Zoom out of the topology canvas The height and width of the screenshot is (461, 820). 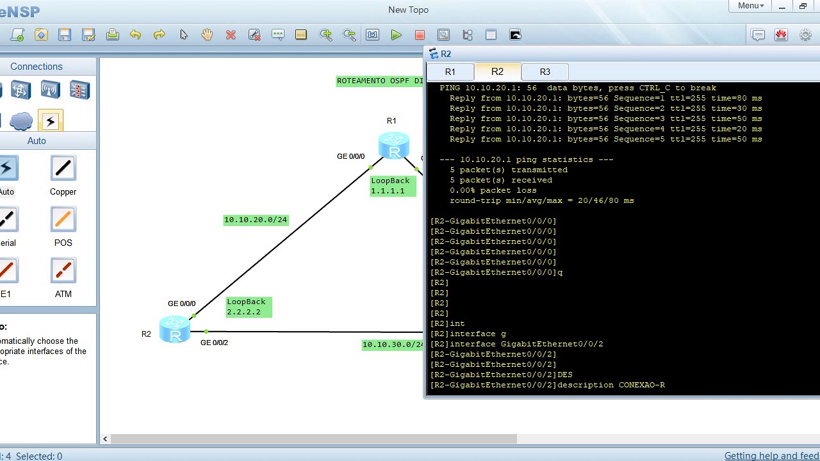coord(349,35)
